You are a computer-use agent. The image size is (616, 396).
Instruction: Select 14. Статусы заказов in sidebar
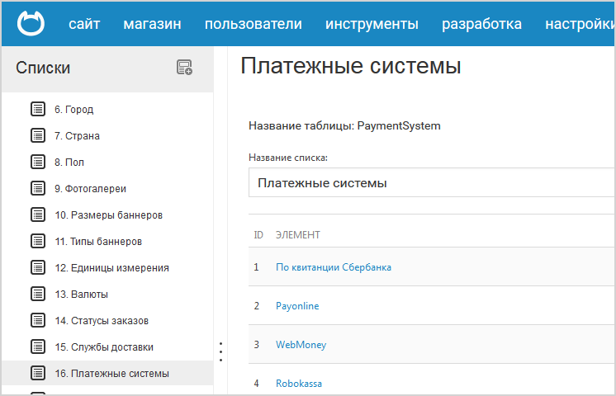click(x=102, y=320)
